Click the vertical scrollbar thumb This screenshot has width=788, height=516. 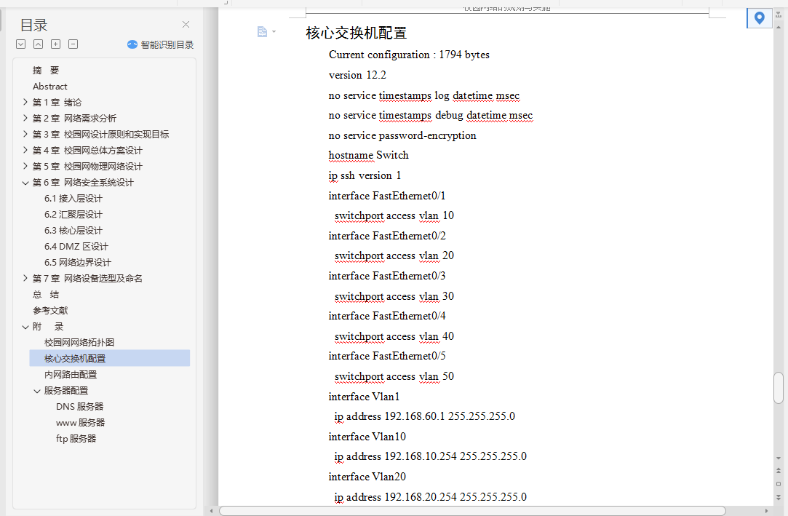coord(779,388)
